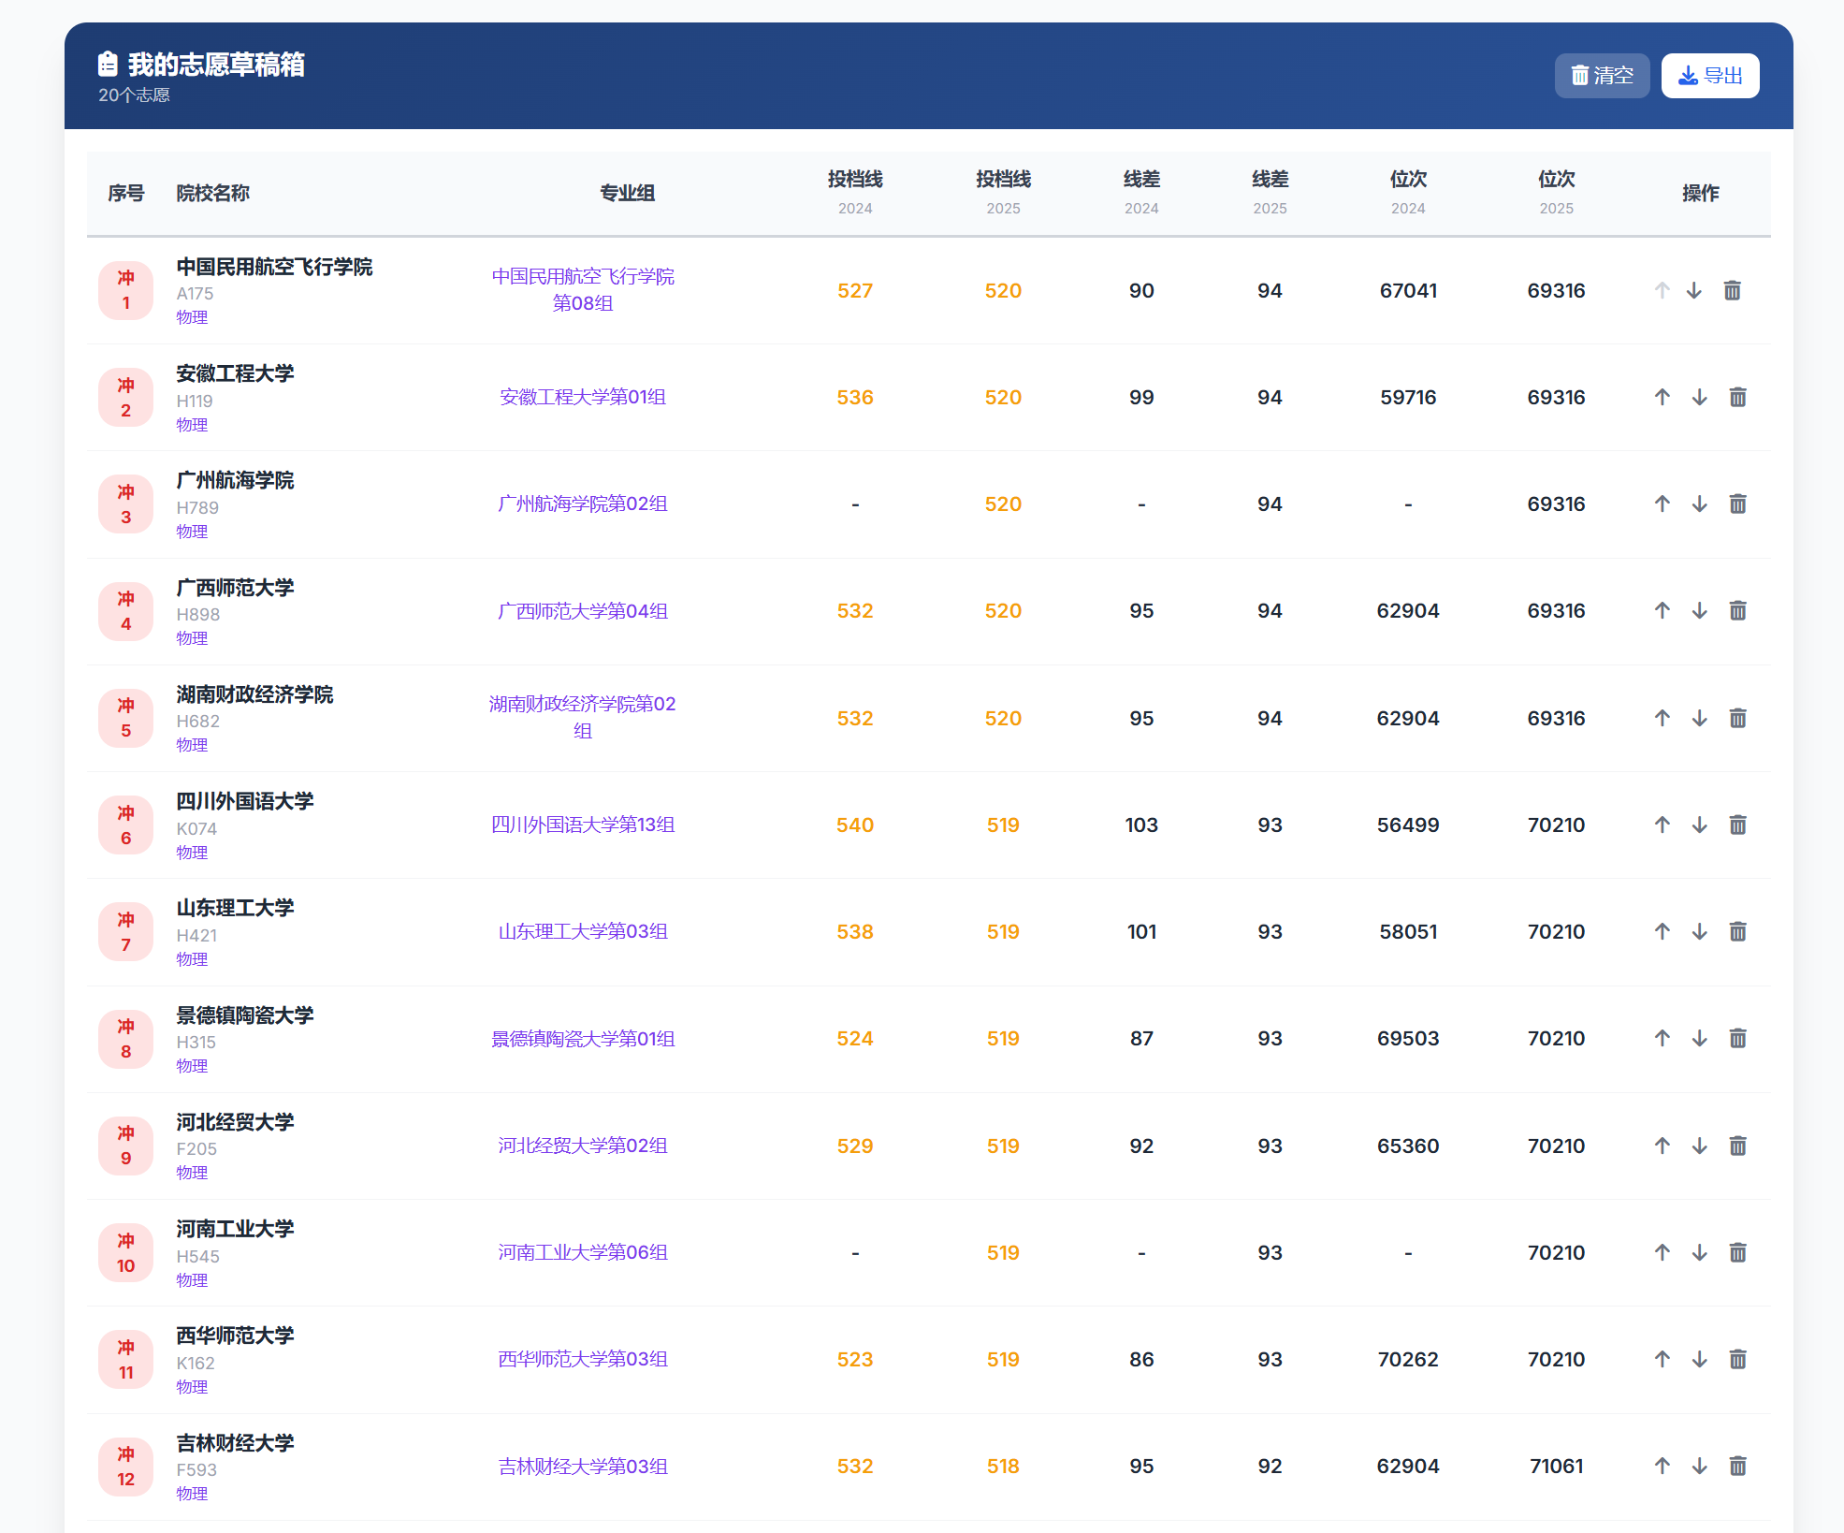Open 安徽工程大学第01组 major group link

pyautogui.click(x=583, y=398)
